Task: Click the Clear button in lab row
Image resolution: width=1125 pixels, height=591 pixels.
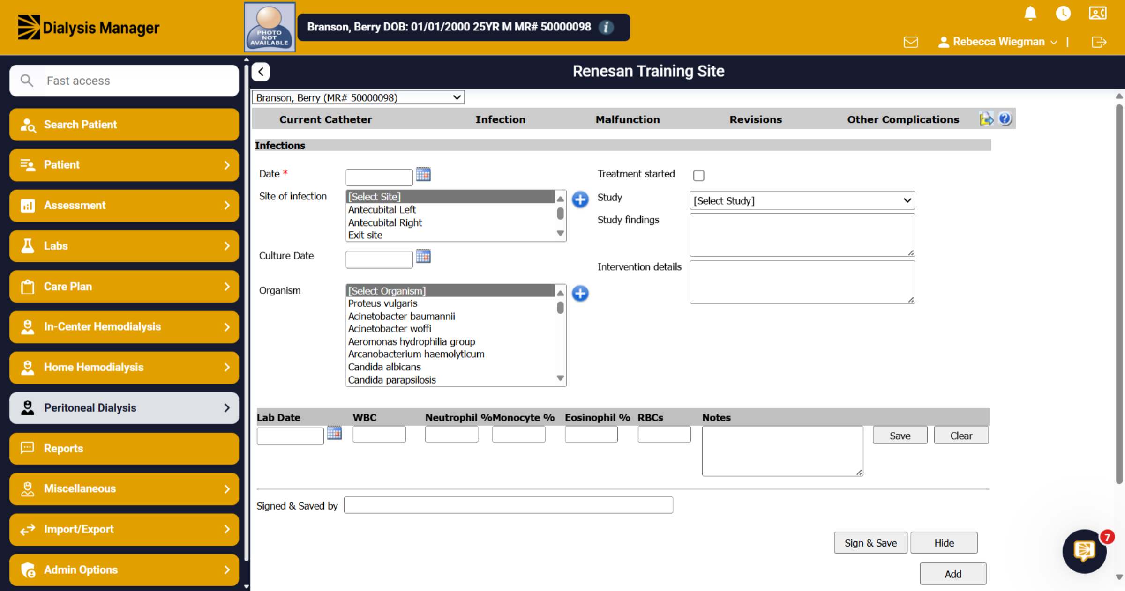Action: point(961,436)
